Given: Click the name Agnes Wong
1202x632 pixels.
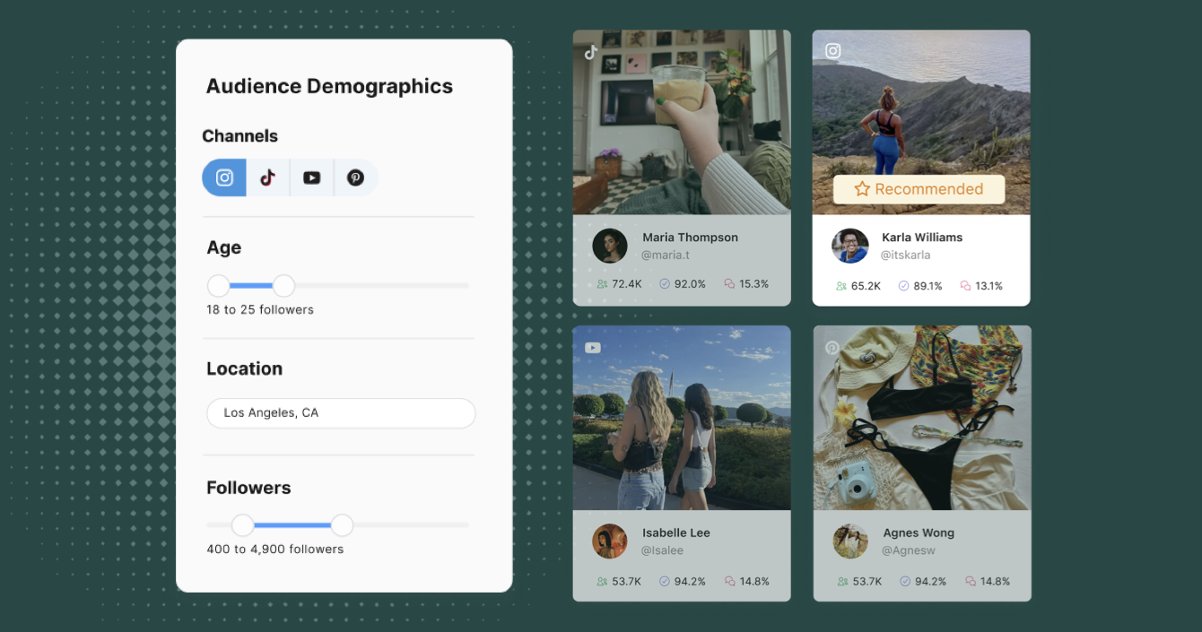Looking at the screenshot, I should pyautogui.click(x=919, y=532).
